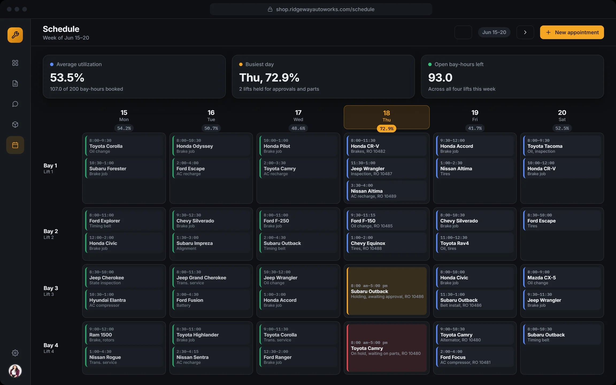Go to next week with chevron arrow
The image size is (616, 385).
pos(525,32)
